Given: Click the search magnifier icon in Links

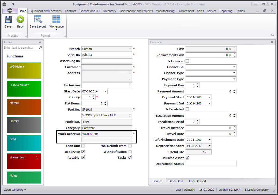Looking at the screenshot, I should [x=40, y=48].
